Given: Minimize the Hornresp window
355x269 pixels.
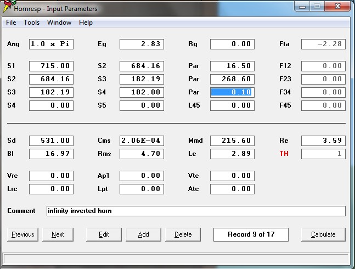Looking at the screenshot, I should click(x=302, y=6).
